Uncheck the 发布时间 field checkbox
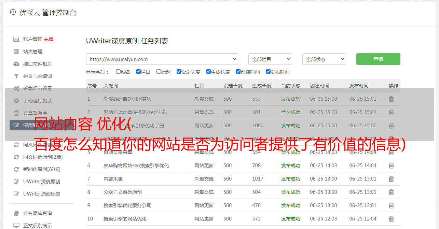439x229 pixels. [x=268, y=72]
